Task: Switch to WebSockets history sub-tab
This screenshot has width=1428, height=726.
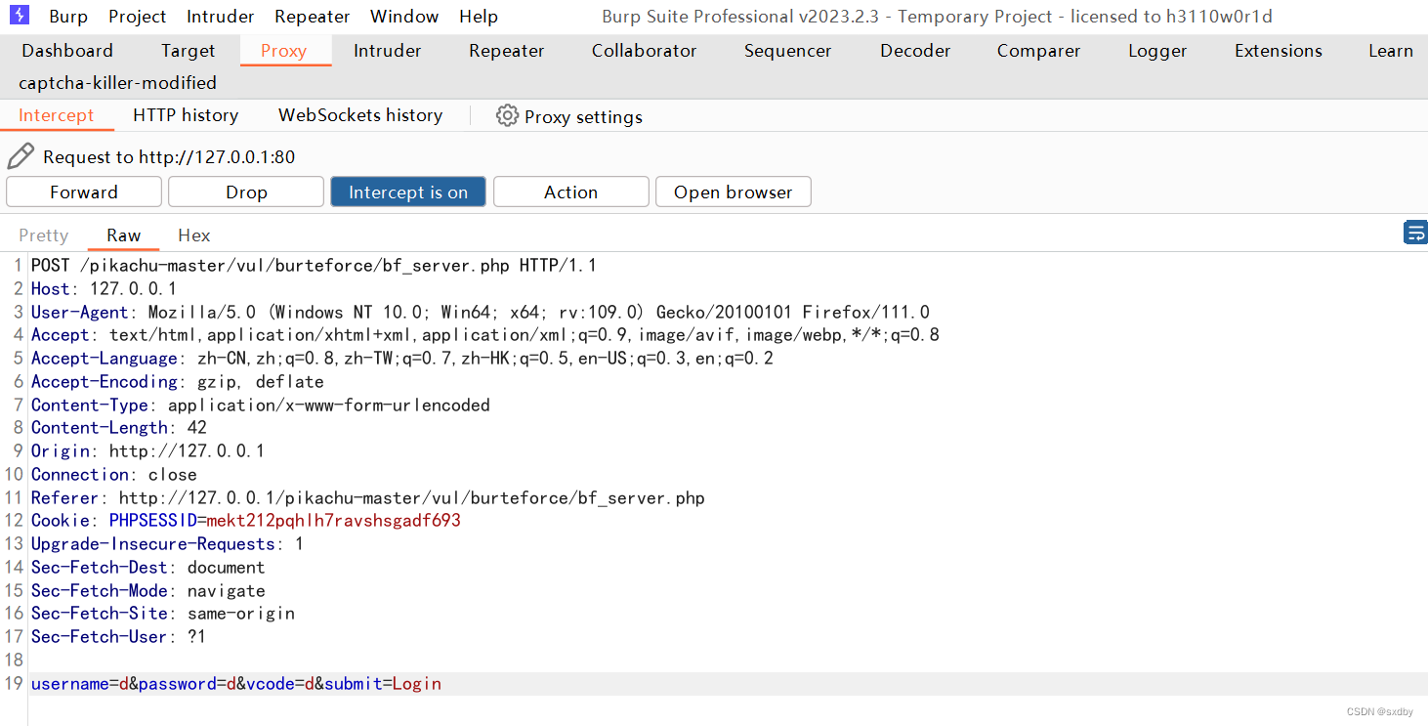Action: (x=360, y=115)
